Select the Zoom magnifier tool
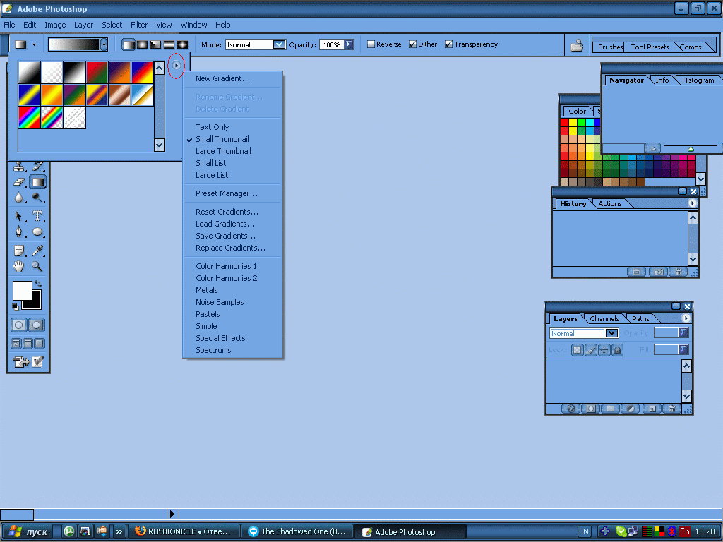The width and height of the screenshot is (723, 542). tap(37, 266)
